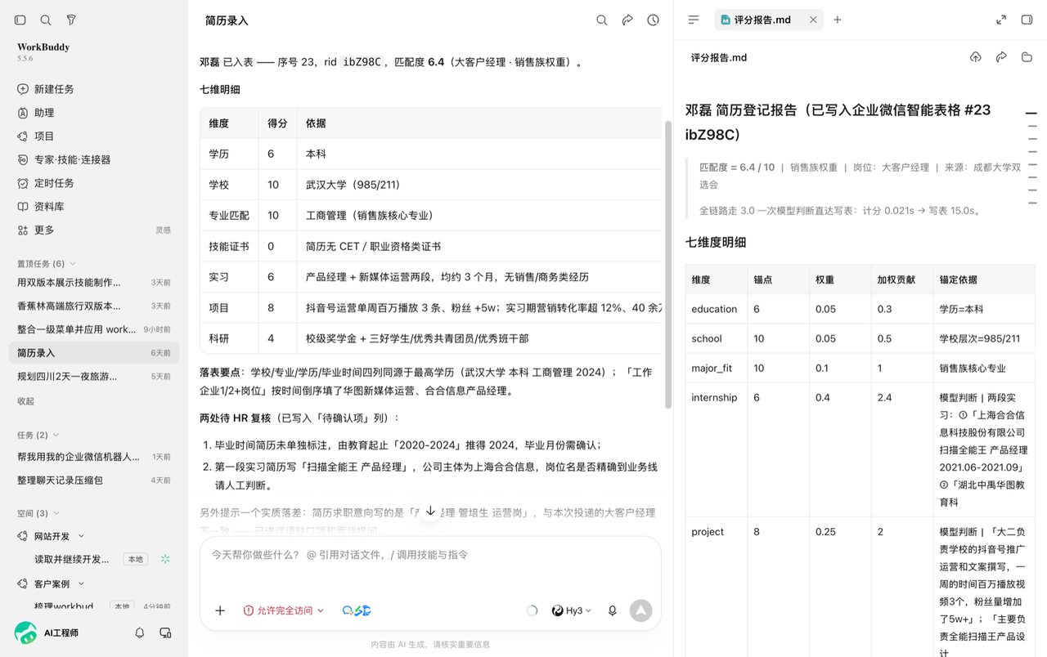1047x657 pixels.
Task: Click 七维度明细 heading in report
Action: click(x=716, y=242)
